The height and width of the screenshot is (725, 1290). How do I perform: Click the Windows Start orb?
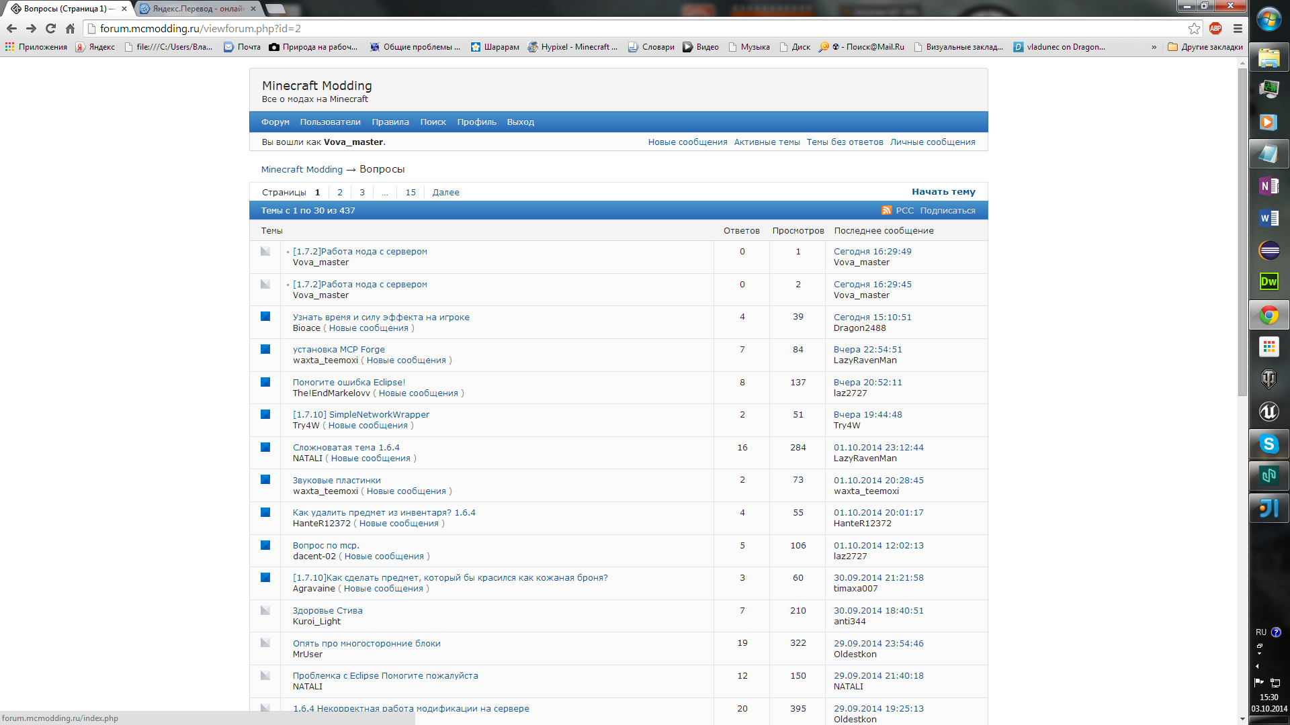(x=1268, y=19)
